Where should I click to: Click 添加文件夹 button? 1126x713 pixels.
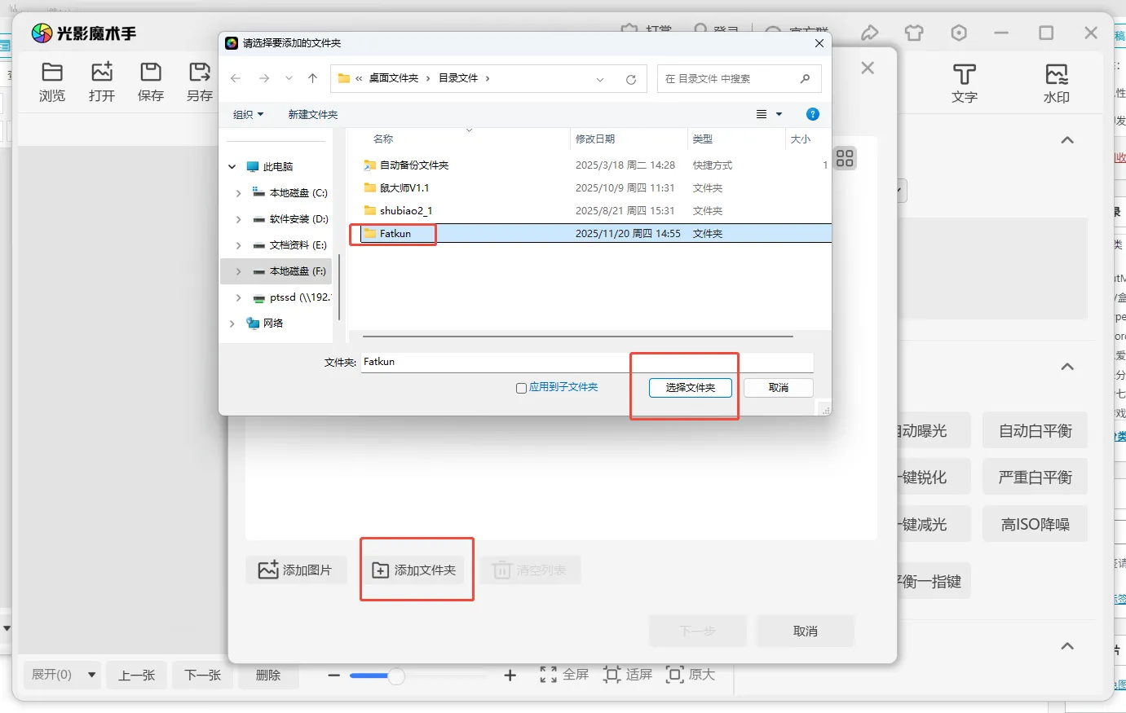pyautogui.click(x=414, y=570)
